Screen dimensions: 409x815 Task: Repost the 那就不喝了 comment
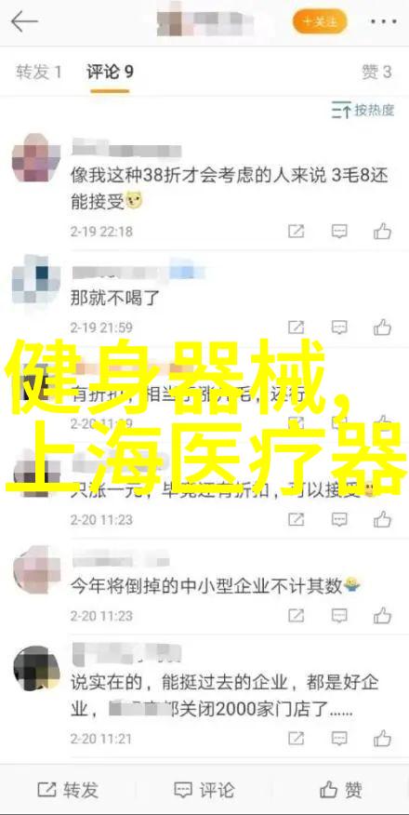pos(296,327)
